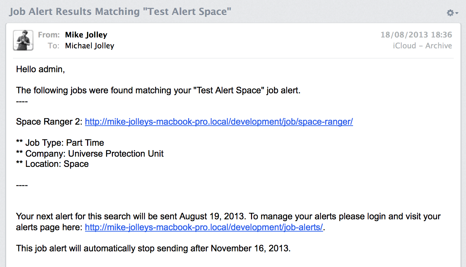Click the stop sending after November 16 sentence
Screen dimensions: 466x267
coord(153,248)
